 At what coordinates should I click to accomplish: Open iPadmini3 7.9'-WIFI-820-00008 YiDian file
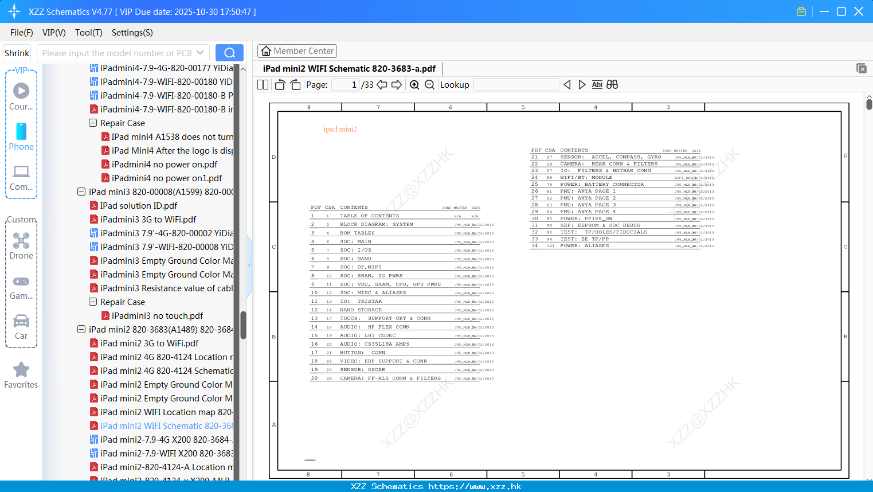tap(161, 247)
